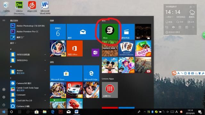
Task: Open the calendar tile showing 6
Action: [58, 32]
